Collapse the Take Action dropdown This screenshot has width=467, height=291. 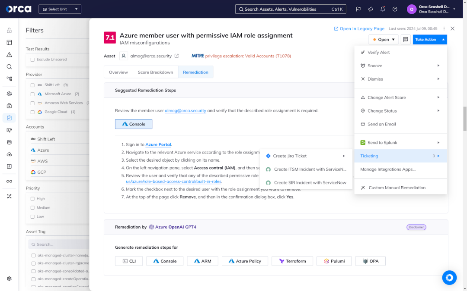430,40
